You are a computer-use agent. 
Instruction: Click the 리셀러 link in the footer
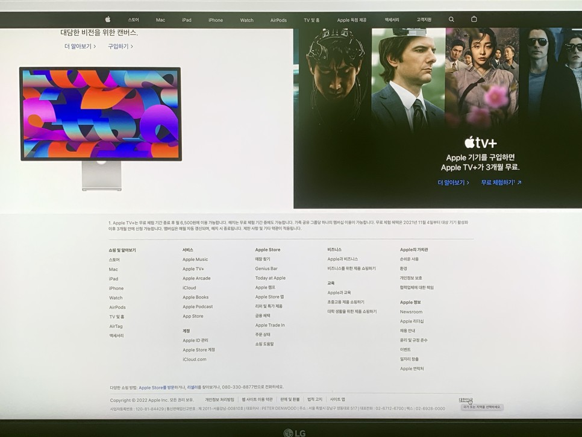click(x=192, y=387)
